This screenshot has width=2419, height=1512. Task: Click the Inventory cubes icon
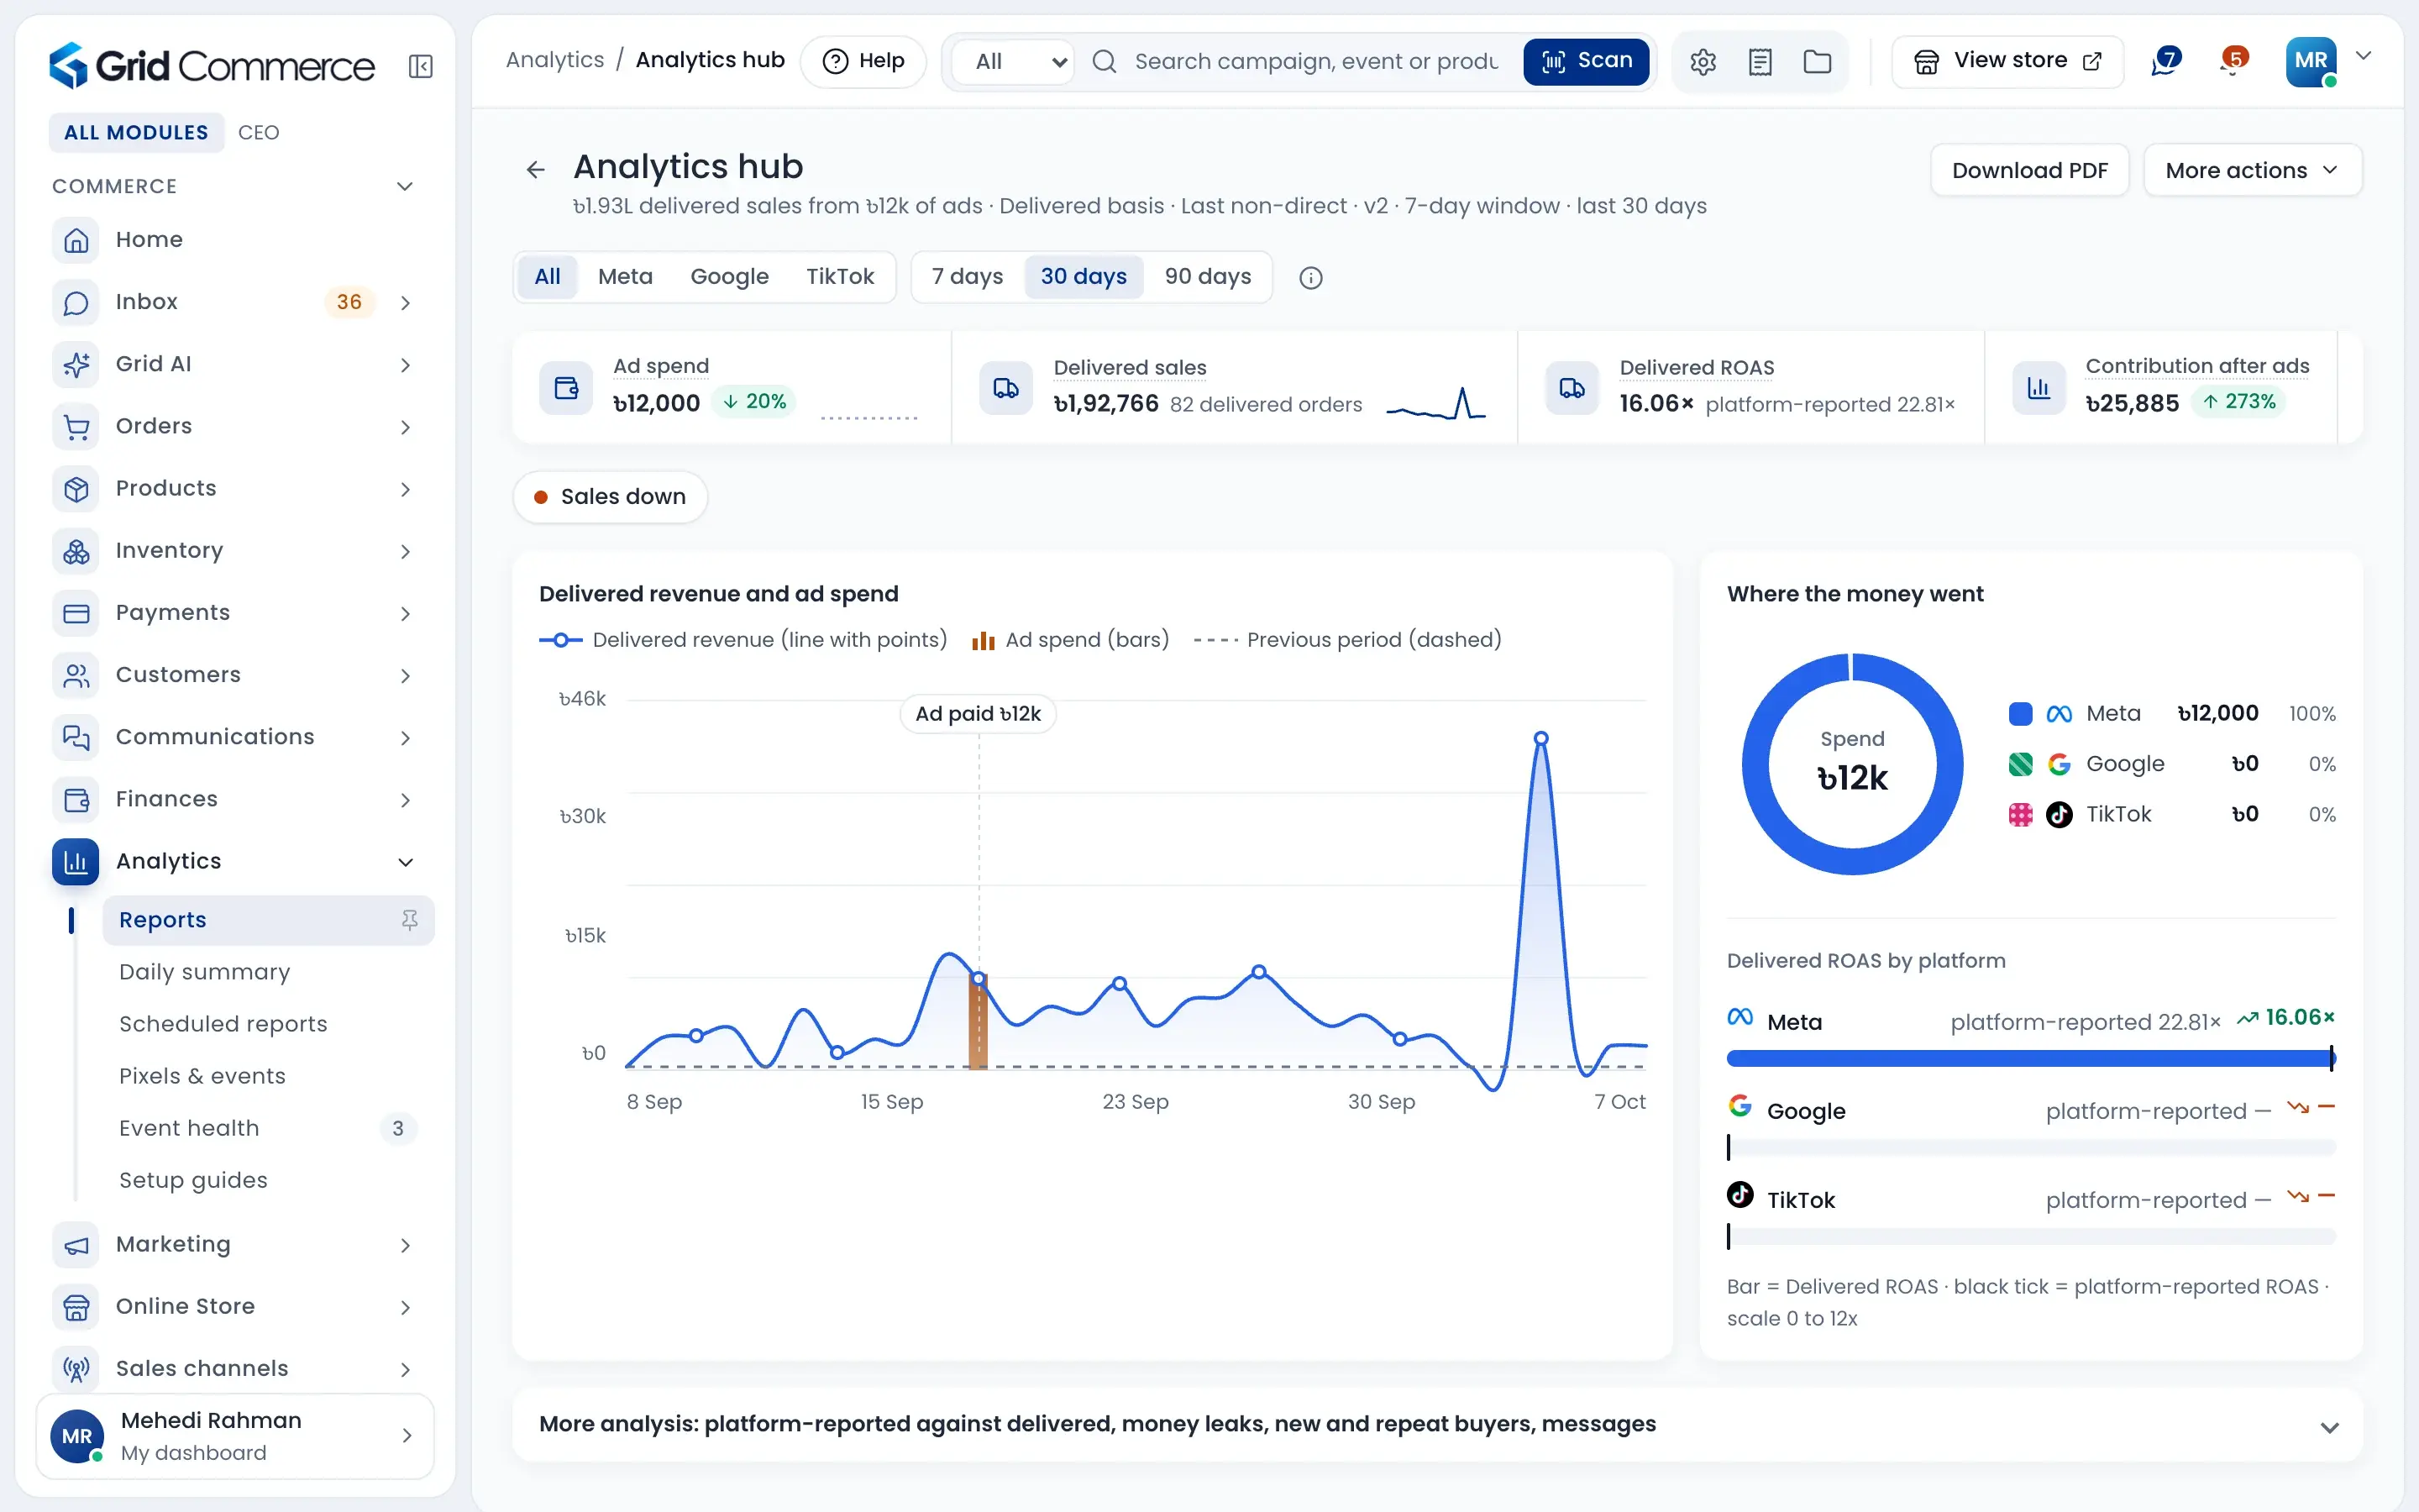76,550
